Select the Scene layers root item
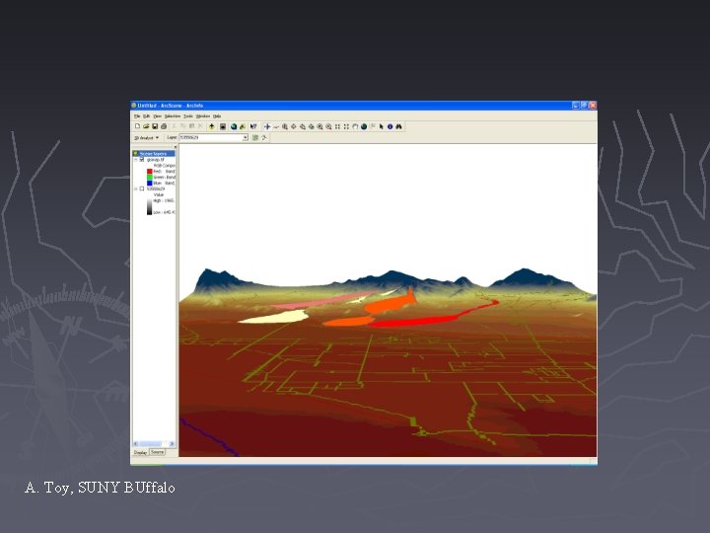This screenshot has width=710, height=533. coord(154,154)
